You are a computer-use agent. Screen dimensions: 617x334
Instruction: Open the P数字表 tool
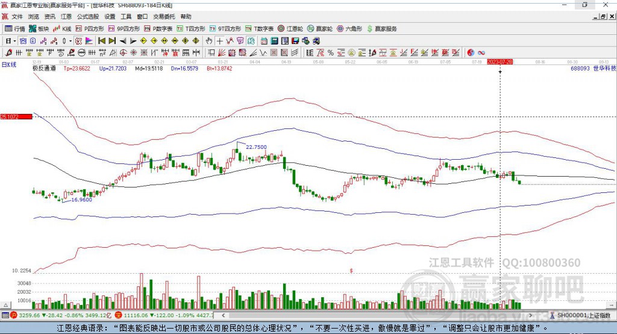(x=158, y=29)
